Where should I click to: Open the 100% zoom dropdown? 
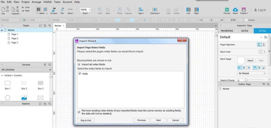pos(85,9)
